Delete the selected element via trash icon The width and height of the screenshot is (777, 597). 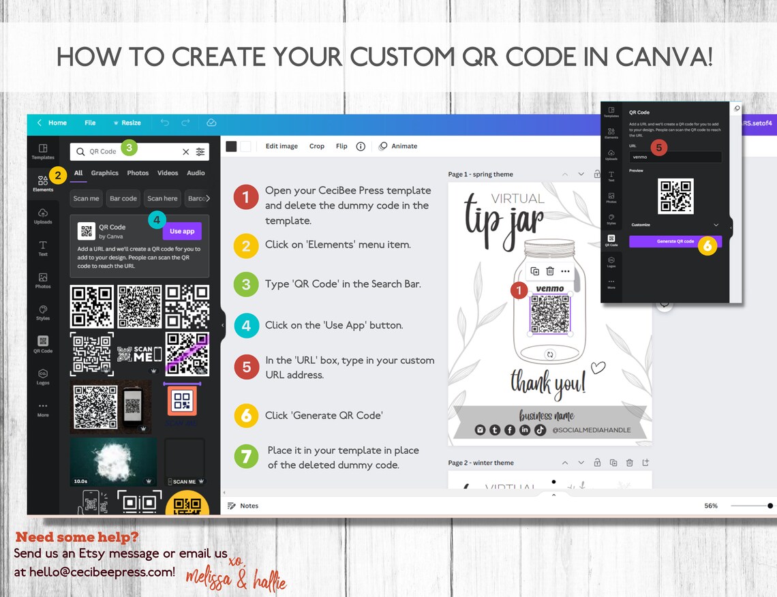pyautogui.click(x=550, y=271)
